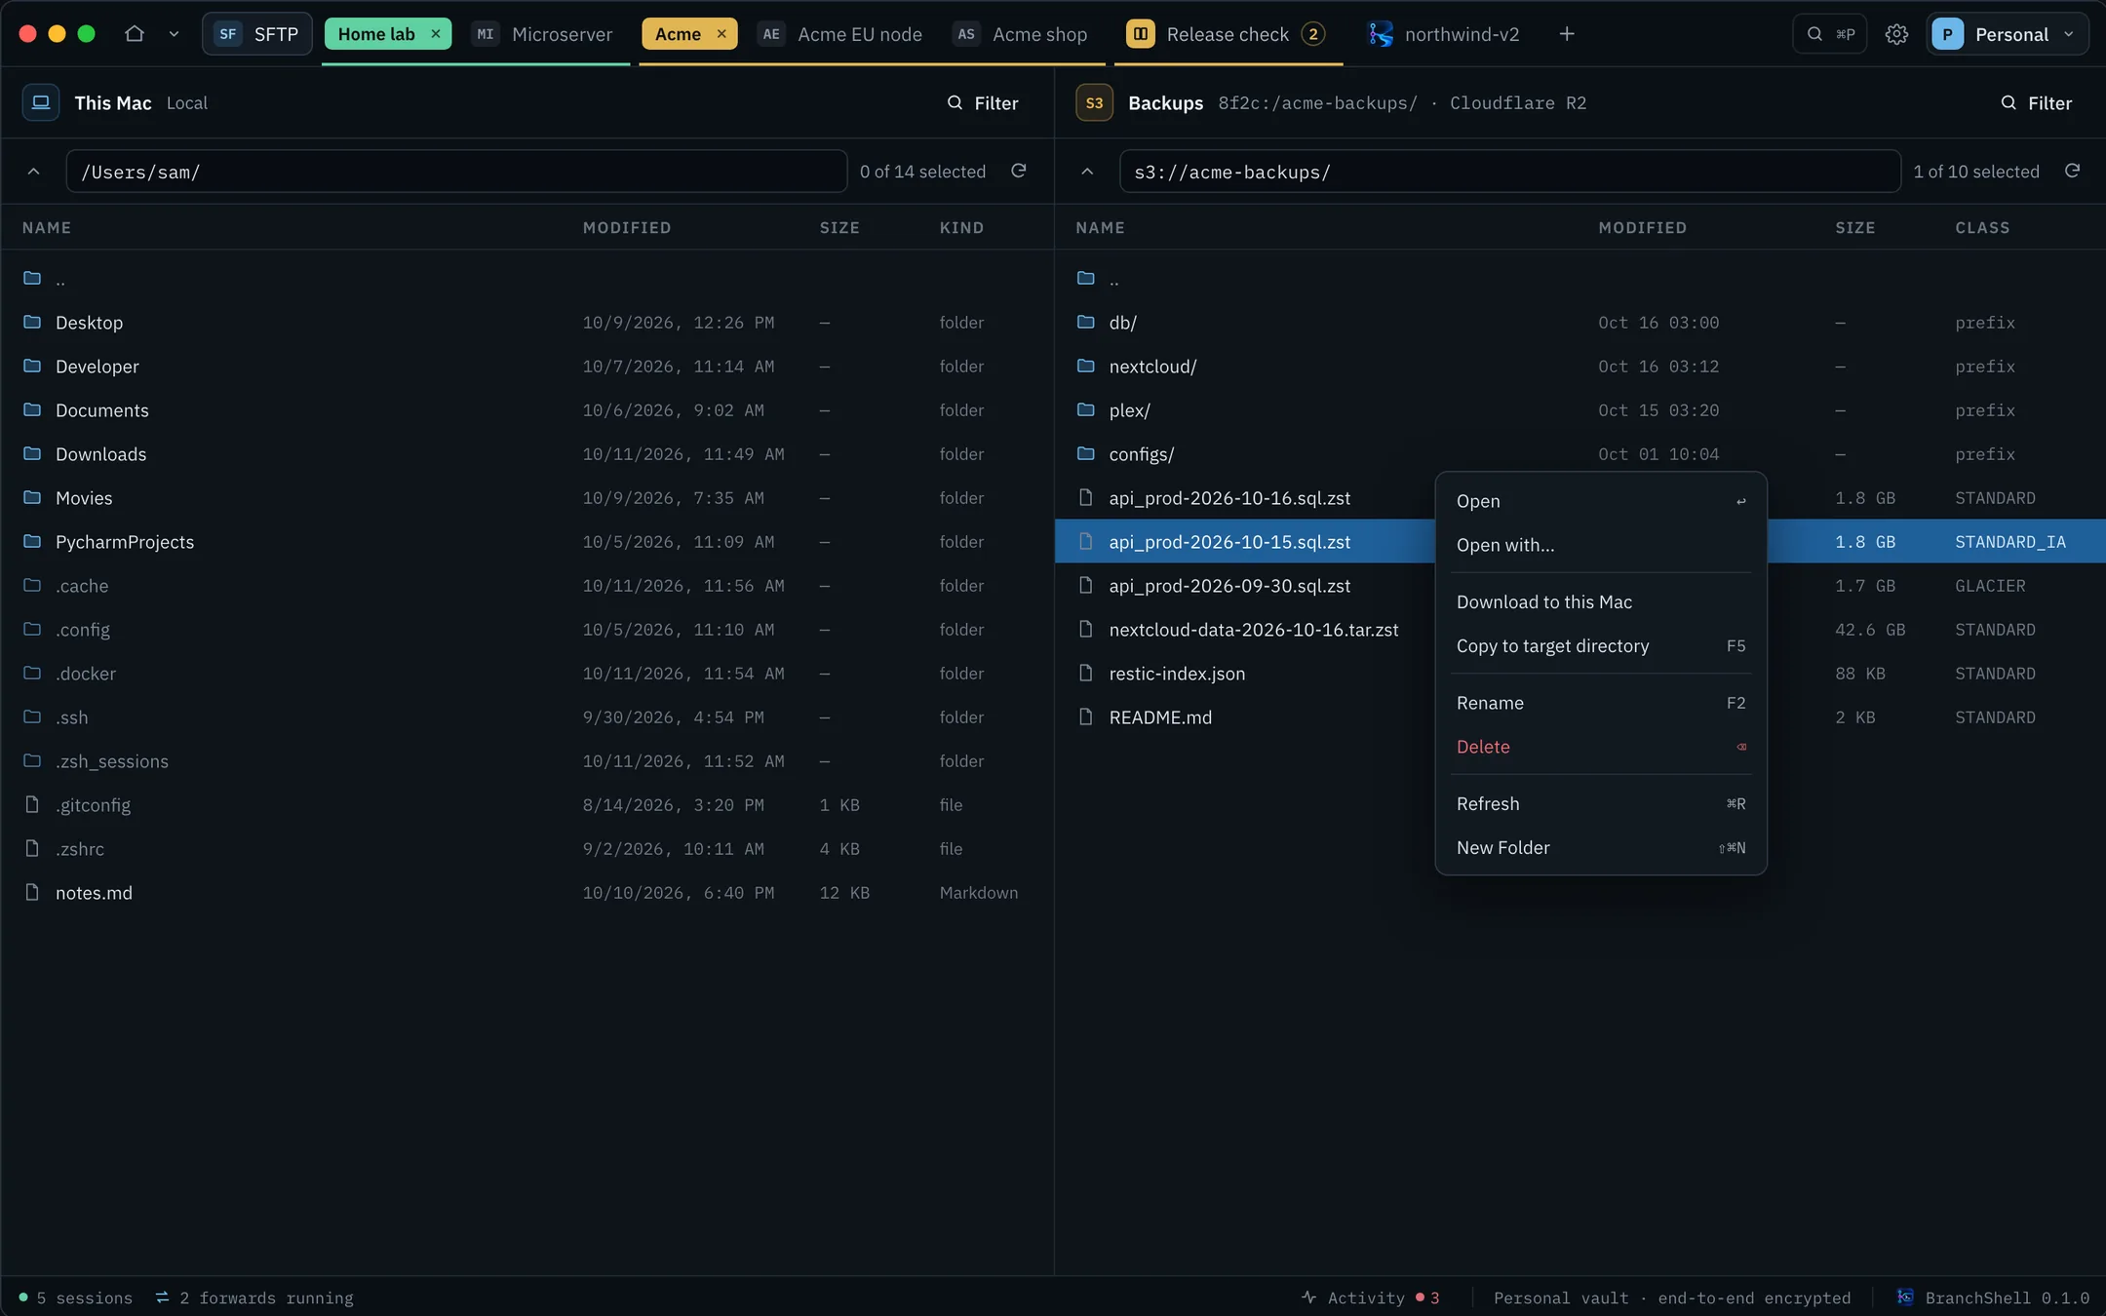
Task: Click the s3://acme-backups/ path field
Action: pos(1510,172)
